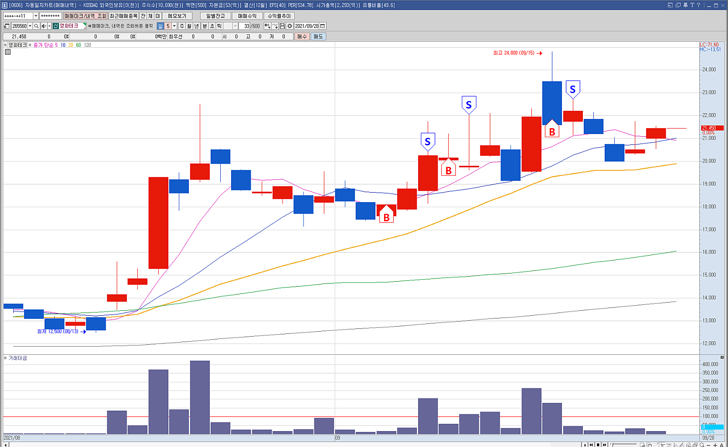Click the screen-list icon beside the stock code
The image size is (728, 447).
[x=7, y=26]
